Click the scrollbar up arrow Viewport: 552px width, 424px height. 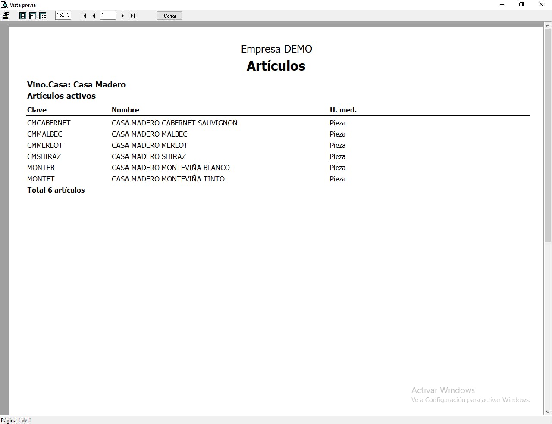point(548,25)
